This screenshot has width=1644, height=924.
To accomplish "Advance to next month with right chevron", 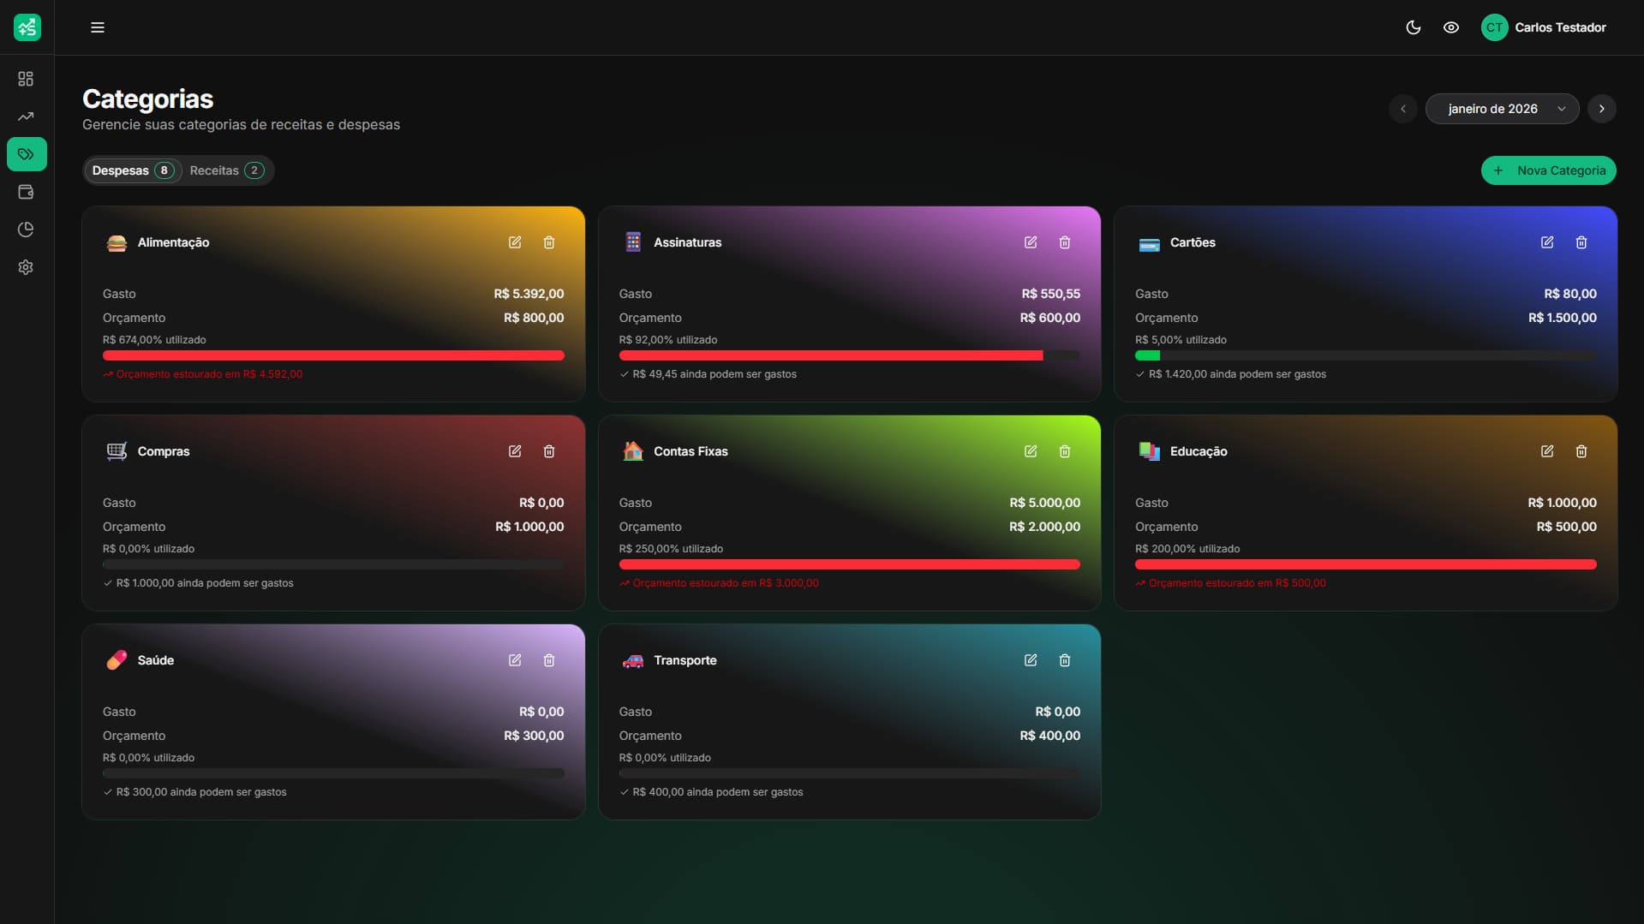I will 1602,109.
